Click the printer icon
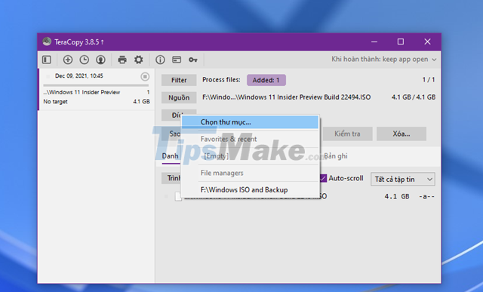Viewport: 483px width, 292px height. point(122,60)
